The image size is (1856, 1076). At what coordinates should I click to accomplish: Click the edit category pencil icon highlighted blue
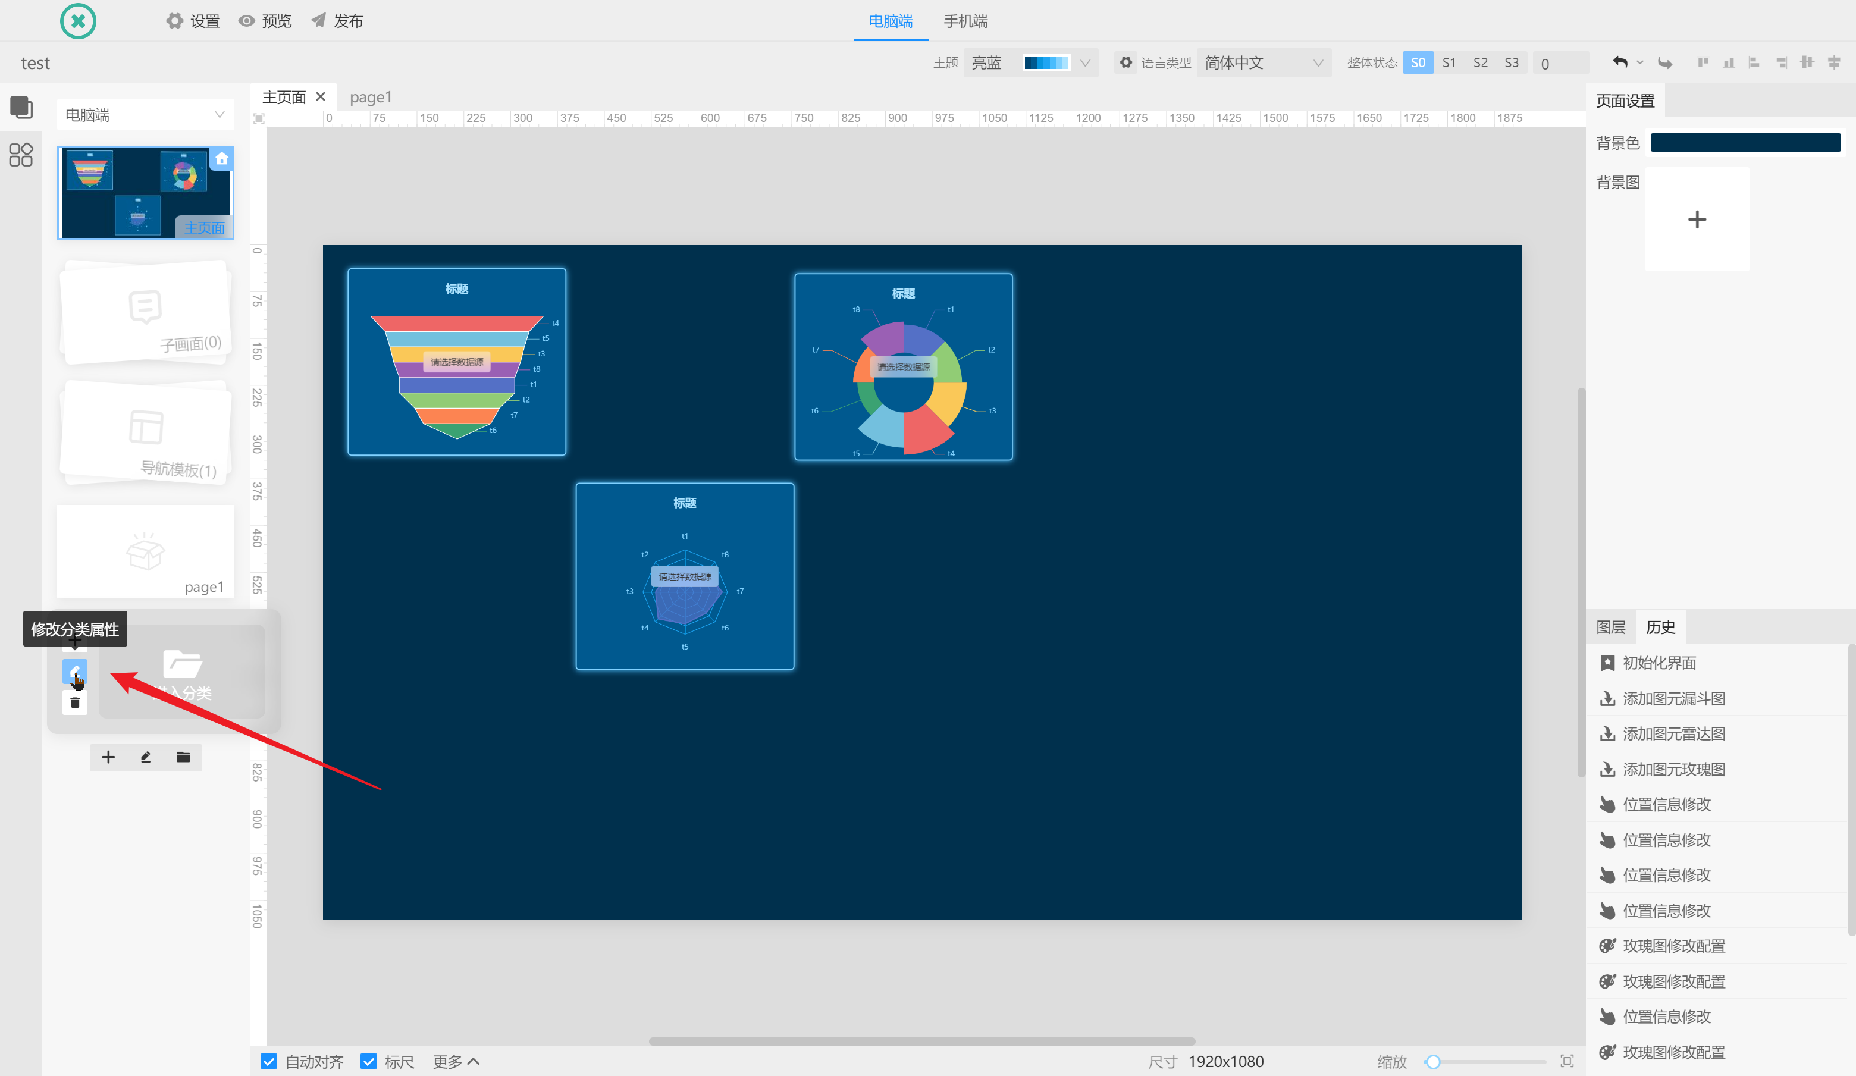click(74, 672)
